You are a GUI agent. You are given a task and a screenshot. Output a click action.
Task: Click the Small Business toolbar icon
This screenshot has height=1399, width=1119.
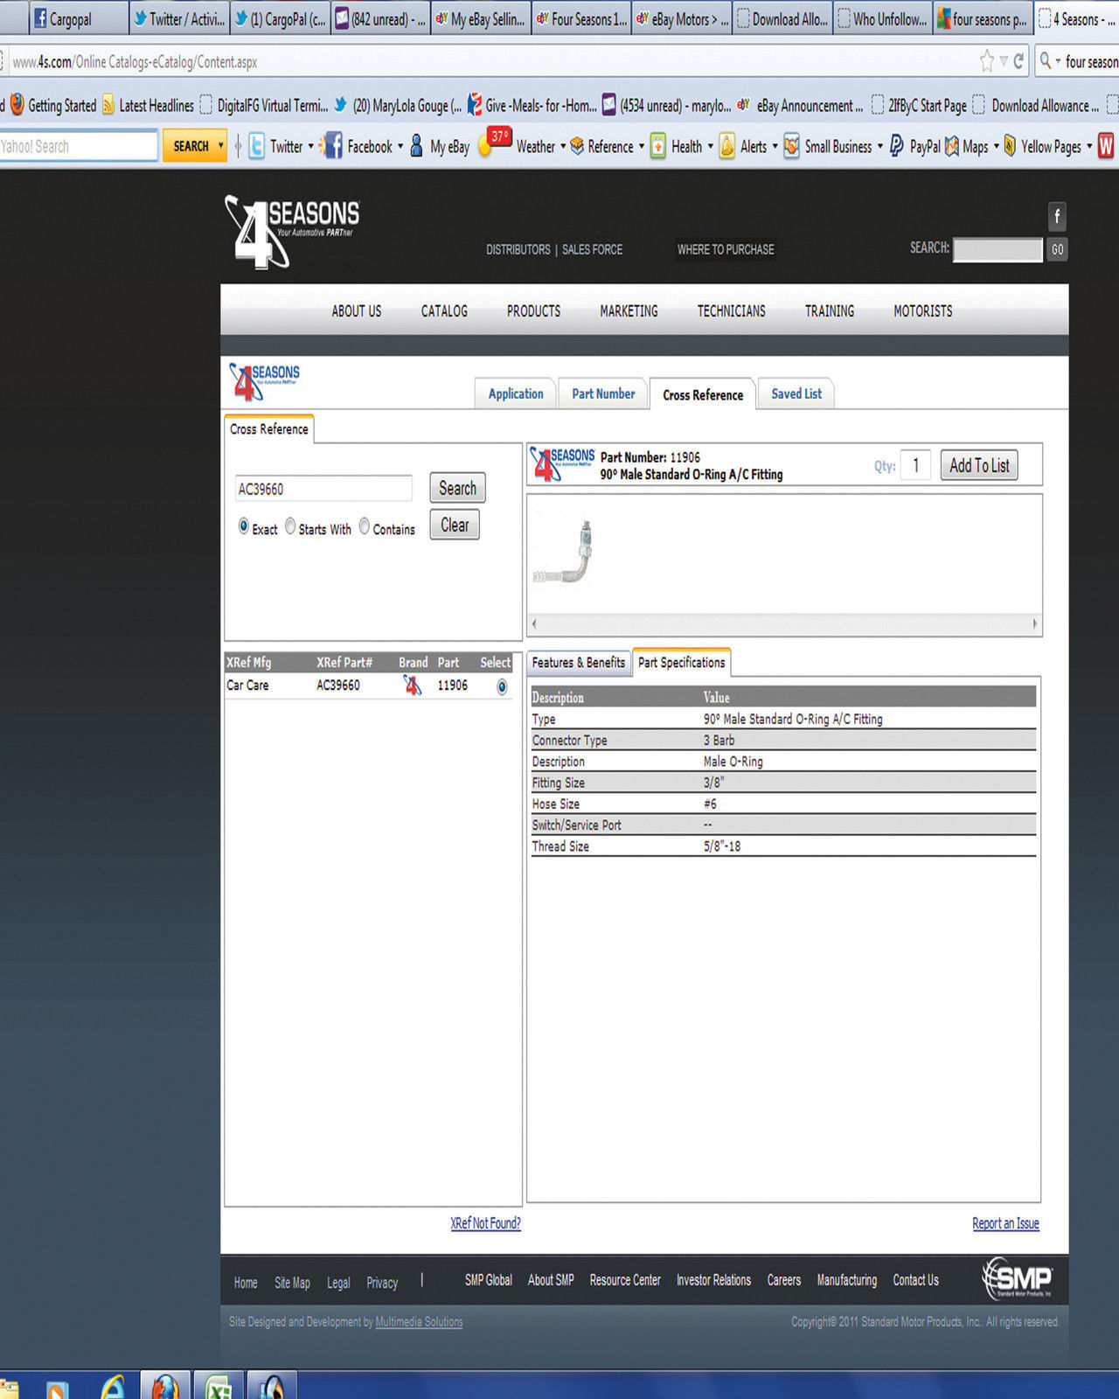coord(791,146)
